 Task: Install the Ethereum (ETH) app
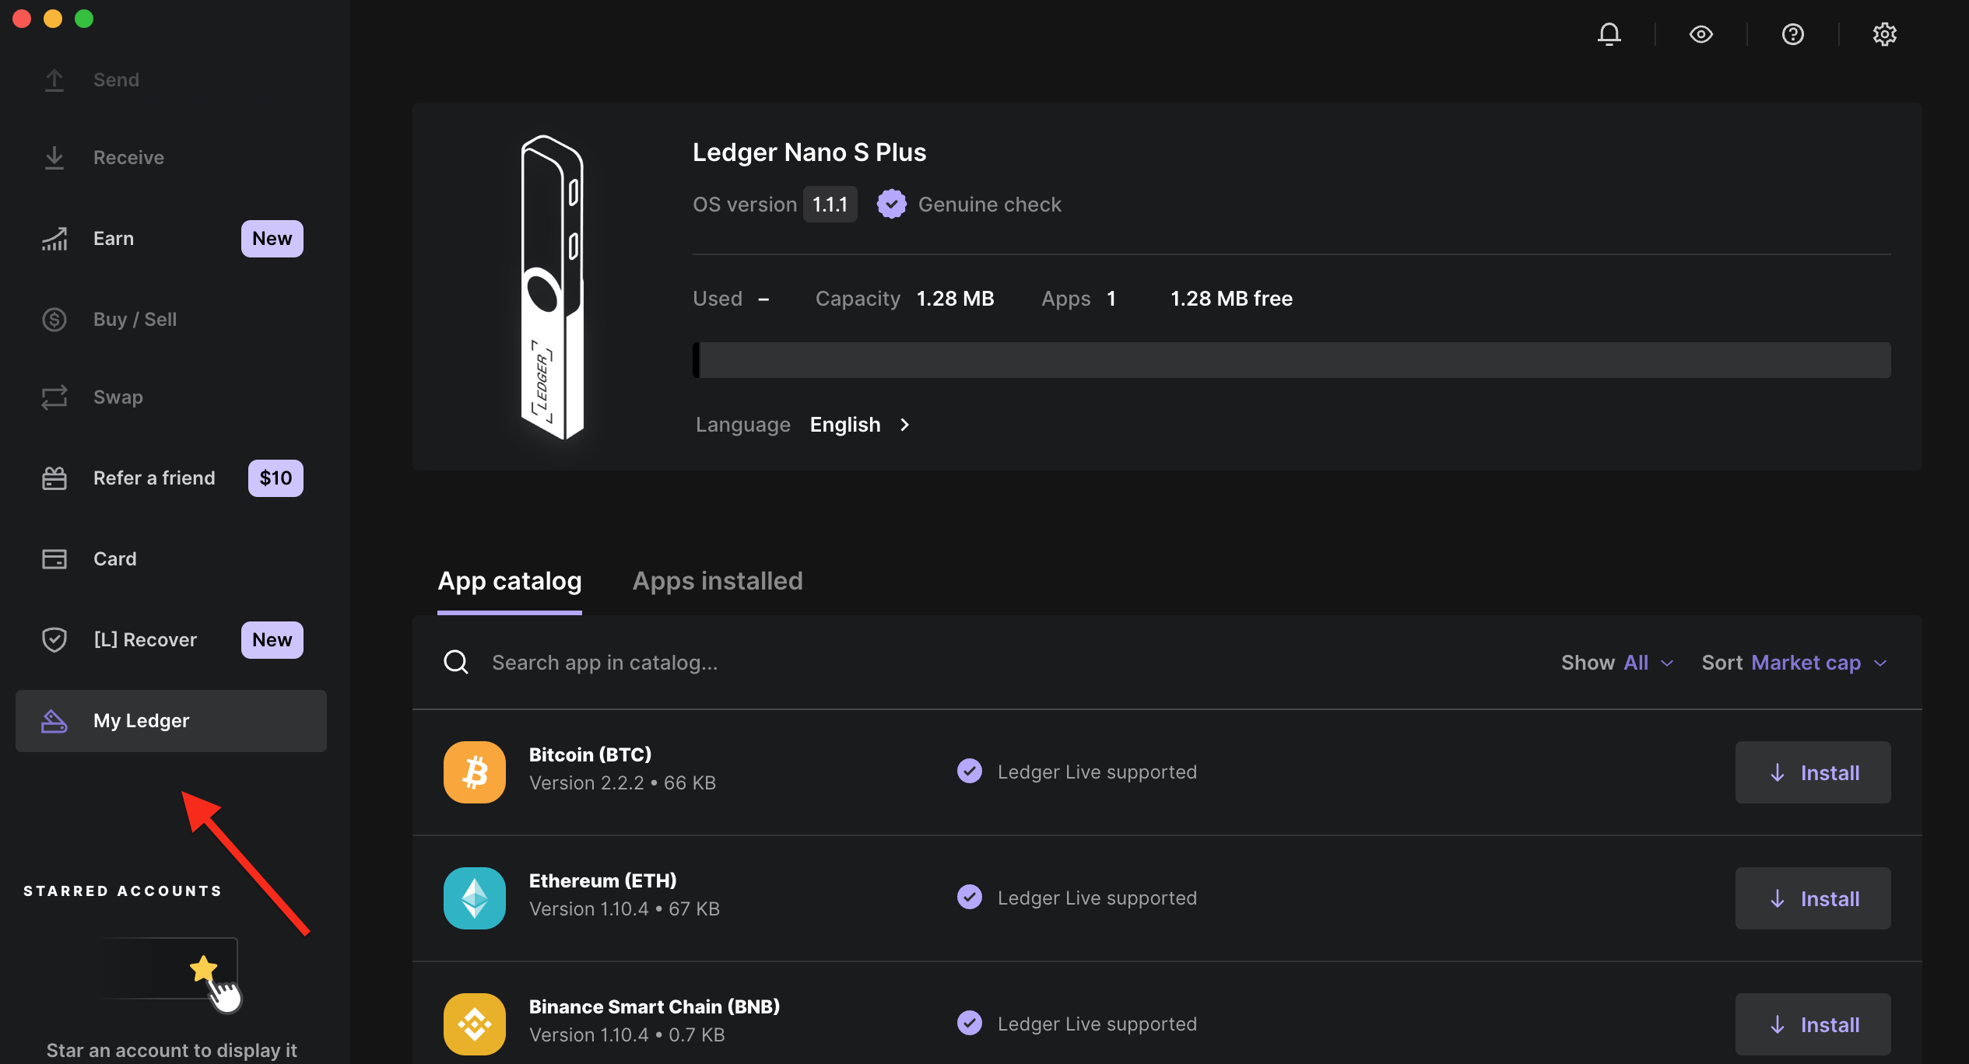coord(1812,898)
